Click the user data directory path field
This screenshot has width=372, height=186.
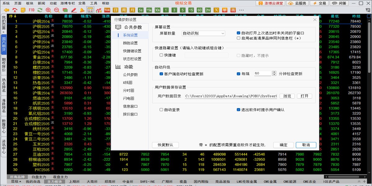[231, 96]
